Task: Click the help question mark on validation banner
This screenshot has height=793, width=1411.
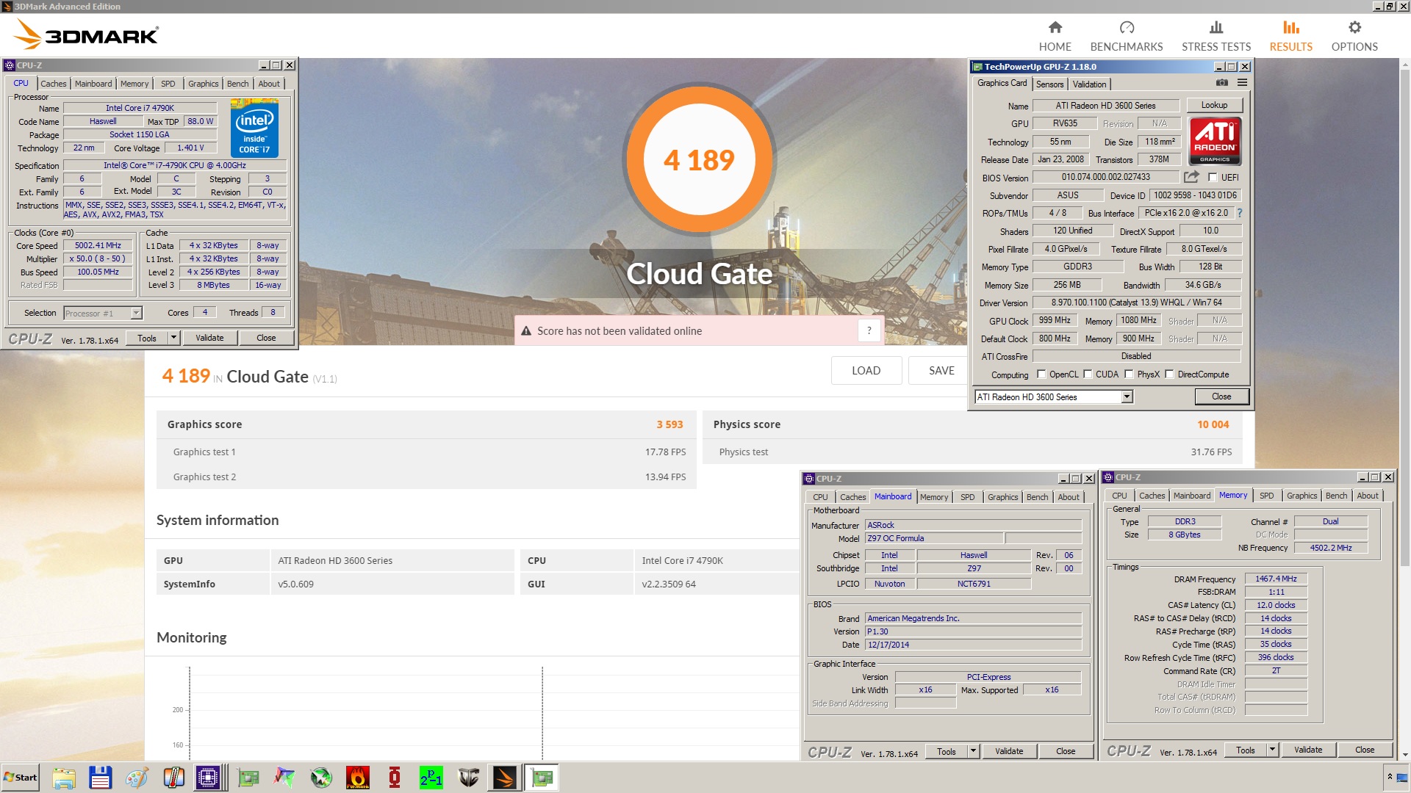Action: click(x=869, y=330)
